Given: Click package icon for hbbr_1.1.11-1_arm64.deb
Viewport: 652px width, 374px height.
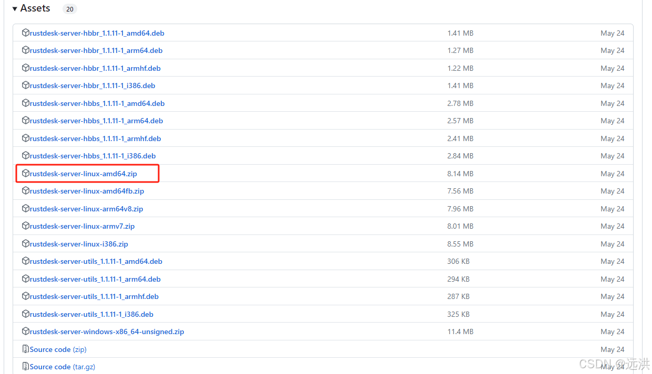Looking at the screenshot, I should click(x=26, y=50).
